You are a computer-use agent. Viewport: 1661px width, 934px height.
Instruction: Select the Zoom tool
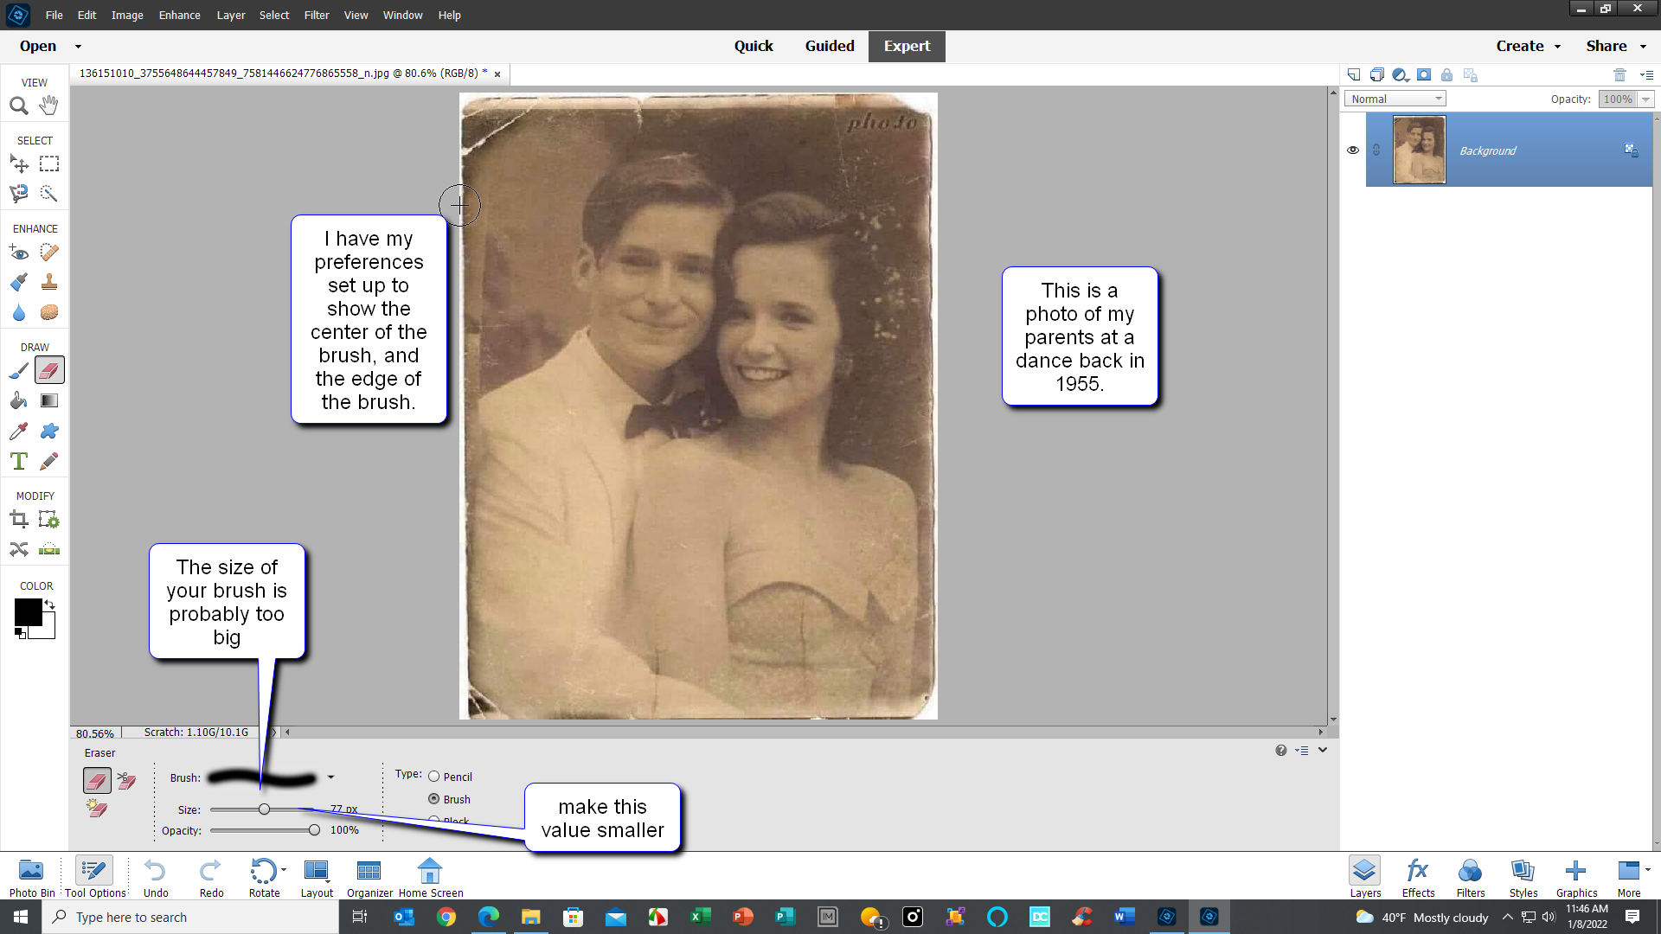pos(19,106)
